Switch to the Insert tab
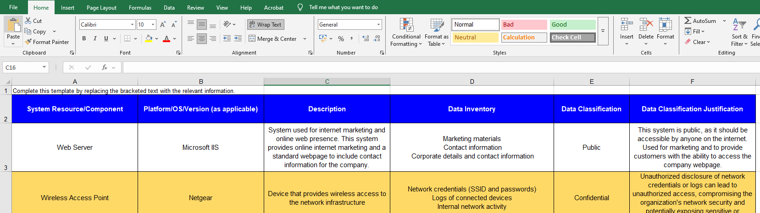760x213 pixels. tap(67, 7)
